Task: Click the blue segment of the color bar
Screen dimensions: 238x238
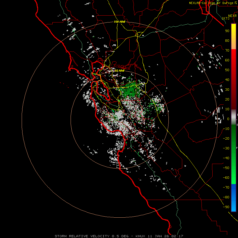Action: point(234,198)
